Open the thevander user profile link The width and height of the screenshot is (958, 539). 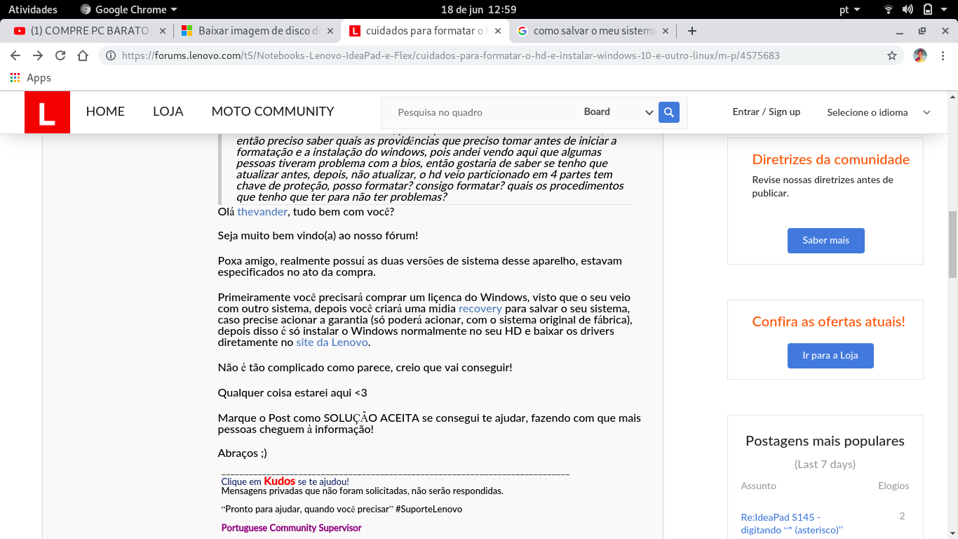coord(262,212)
